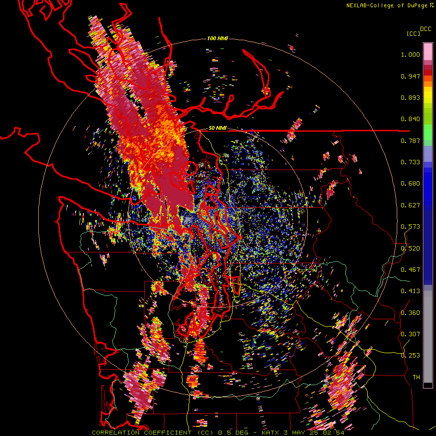Viewport: 436px width, 436px height.
Task: Click the "[CC]" label above the color scale
Action: 413,33
